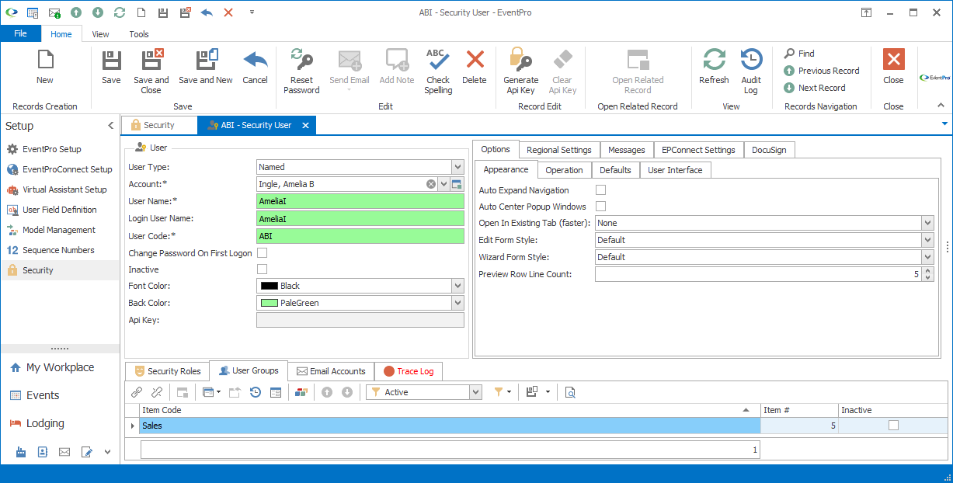Image resolution: width=953 pixels, height=483 pixels.
Task: Click the green down-arrow quick access icon
Action: pos(98,12)
